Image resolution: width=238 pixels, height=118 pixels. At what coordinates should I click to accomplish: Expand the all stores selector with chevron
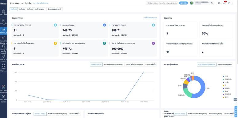click(x=54, y=9)
